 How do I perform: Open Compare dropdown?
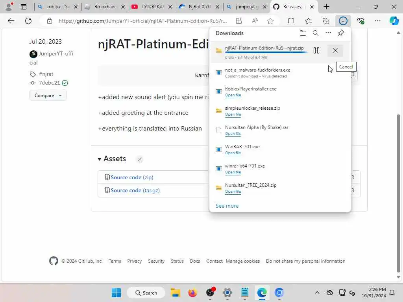pos(48,95)
